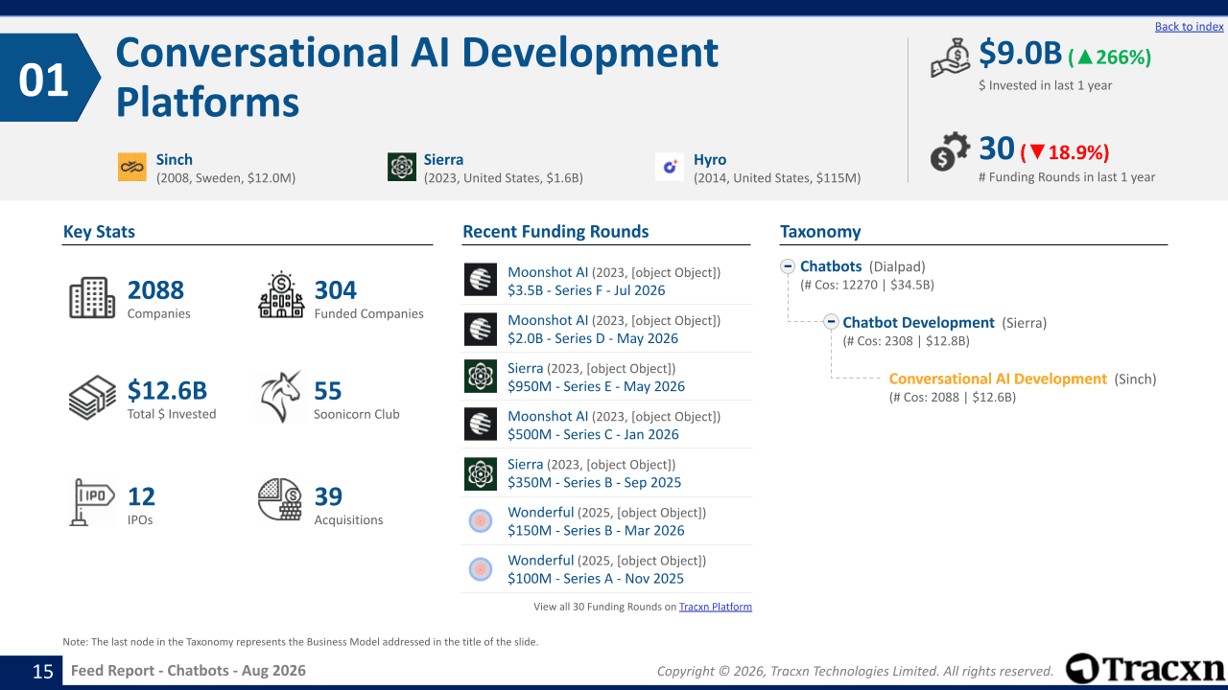Click the '39' acquisitions value
The width and height of the screenshot is (1228, 690).
click(x=328, y=496)
